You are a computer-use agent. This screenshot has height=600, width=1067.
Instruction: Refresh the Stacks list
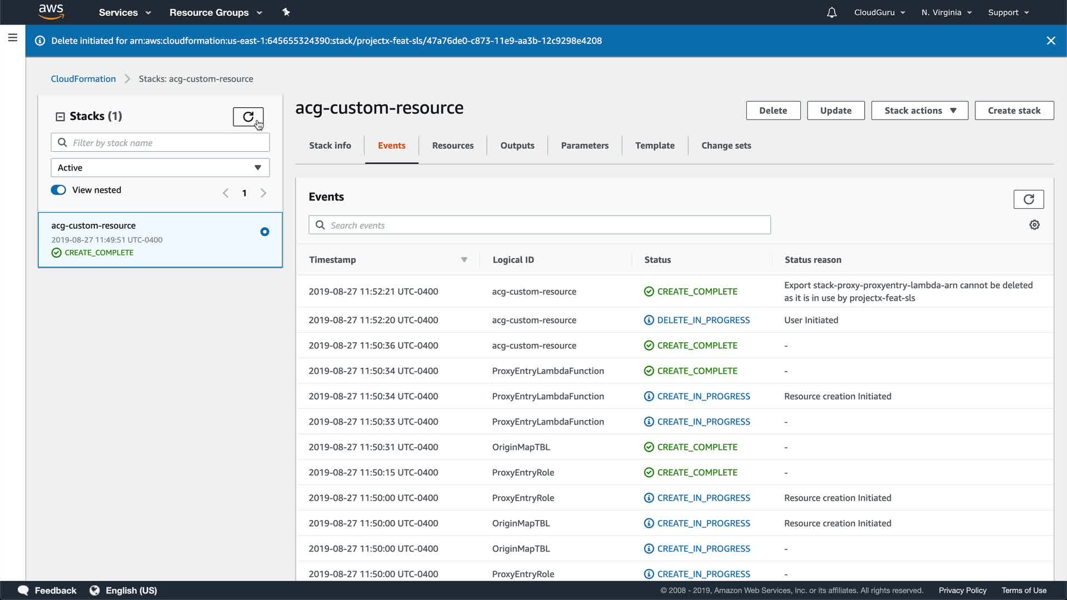[248, 117]
